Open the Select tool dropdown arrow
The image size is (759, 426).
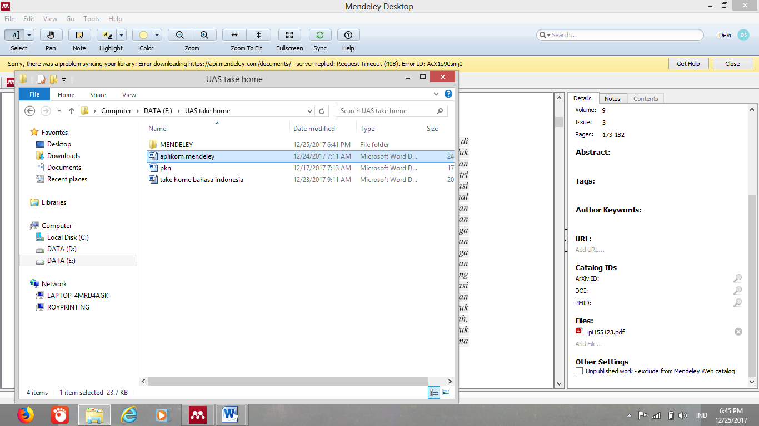pyautogui.click(x=29, y=35)
